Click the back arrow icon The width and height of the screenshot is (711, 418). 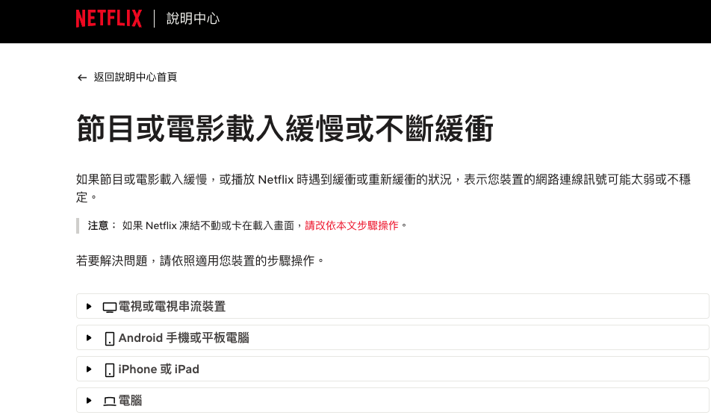point(82,78)
